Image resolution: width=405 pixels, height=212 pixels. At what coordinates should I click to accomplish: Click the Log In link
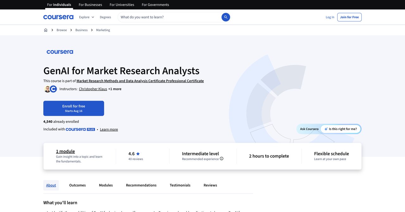[x=330, y=17]
